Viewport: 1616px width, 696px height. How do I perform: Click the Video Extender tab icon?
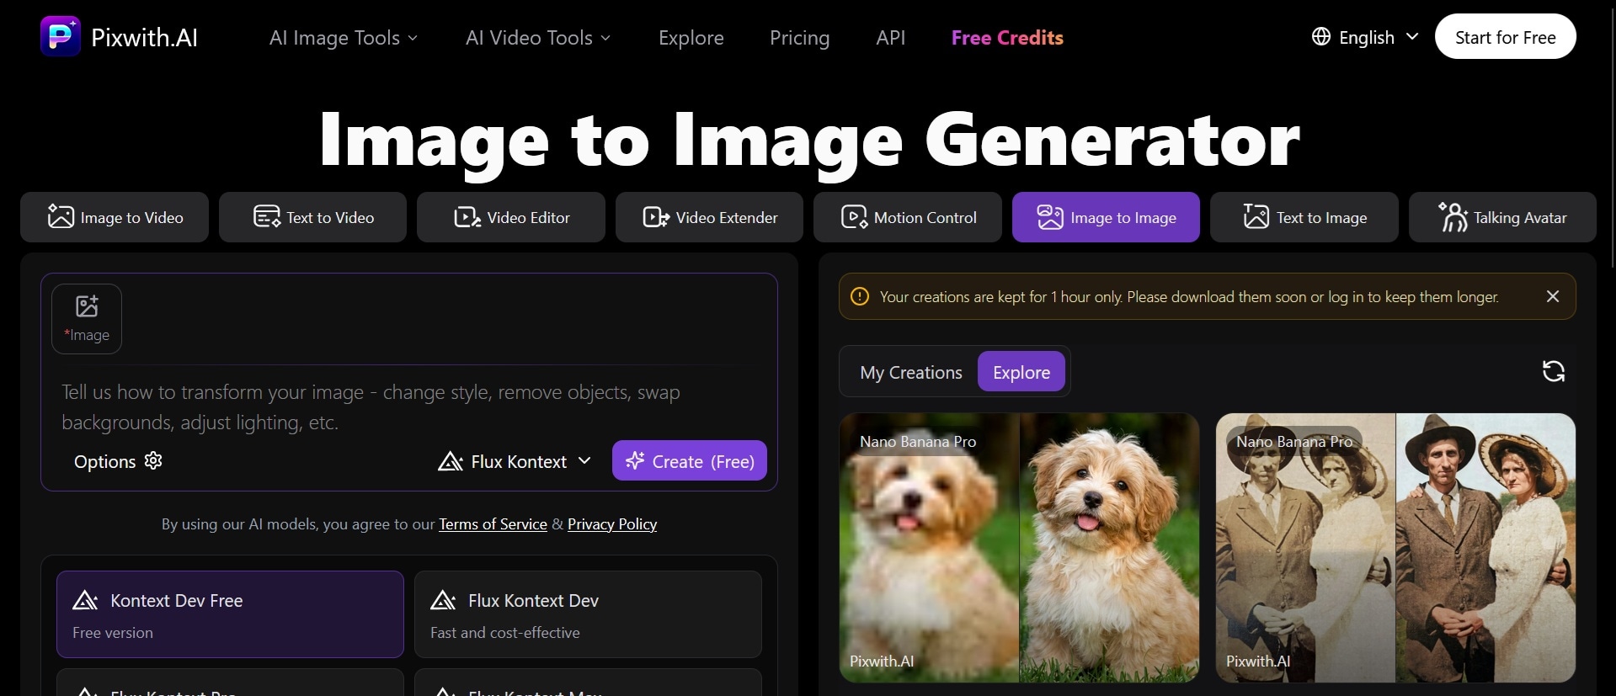pos(656,217)
